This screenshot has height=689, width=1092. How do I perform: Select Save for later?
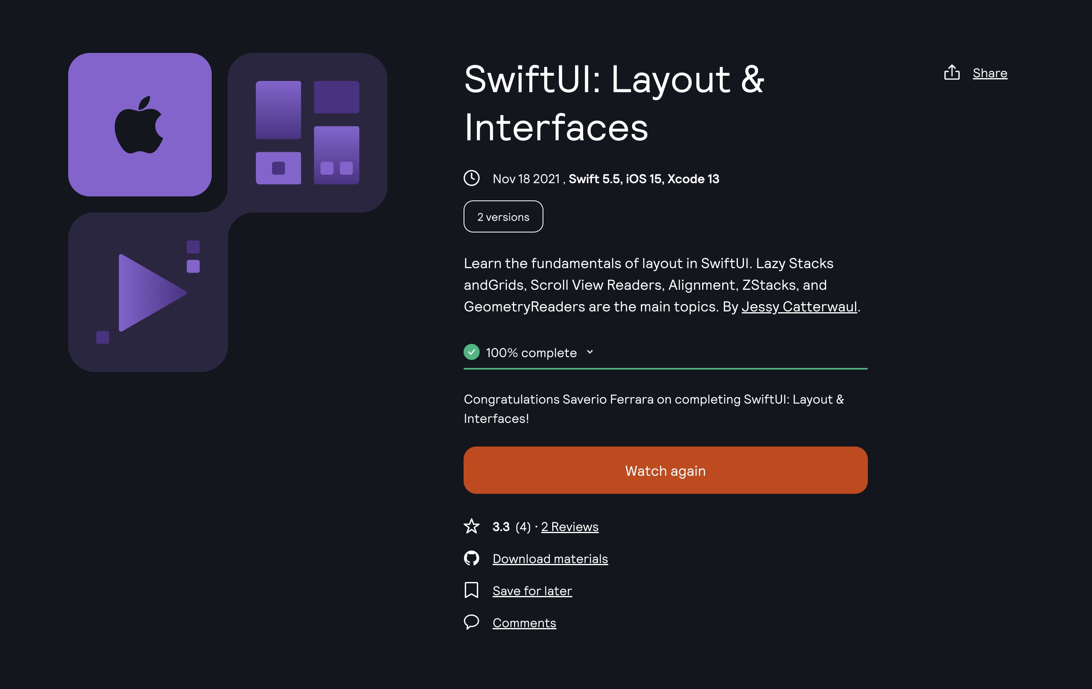click(x=533, y=591)
